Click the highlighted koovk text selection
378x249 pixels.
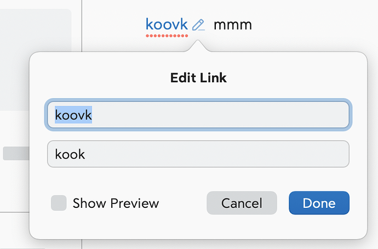73,115
